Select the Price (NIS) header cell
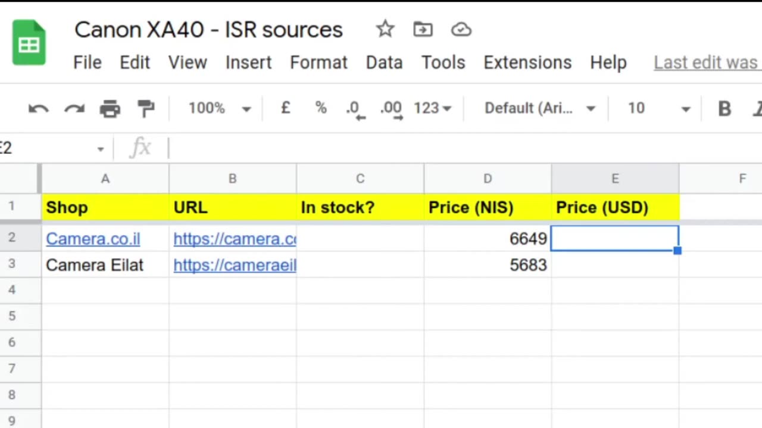762x428 pixels. coord(488,207)
